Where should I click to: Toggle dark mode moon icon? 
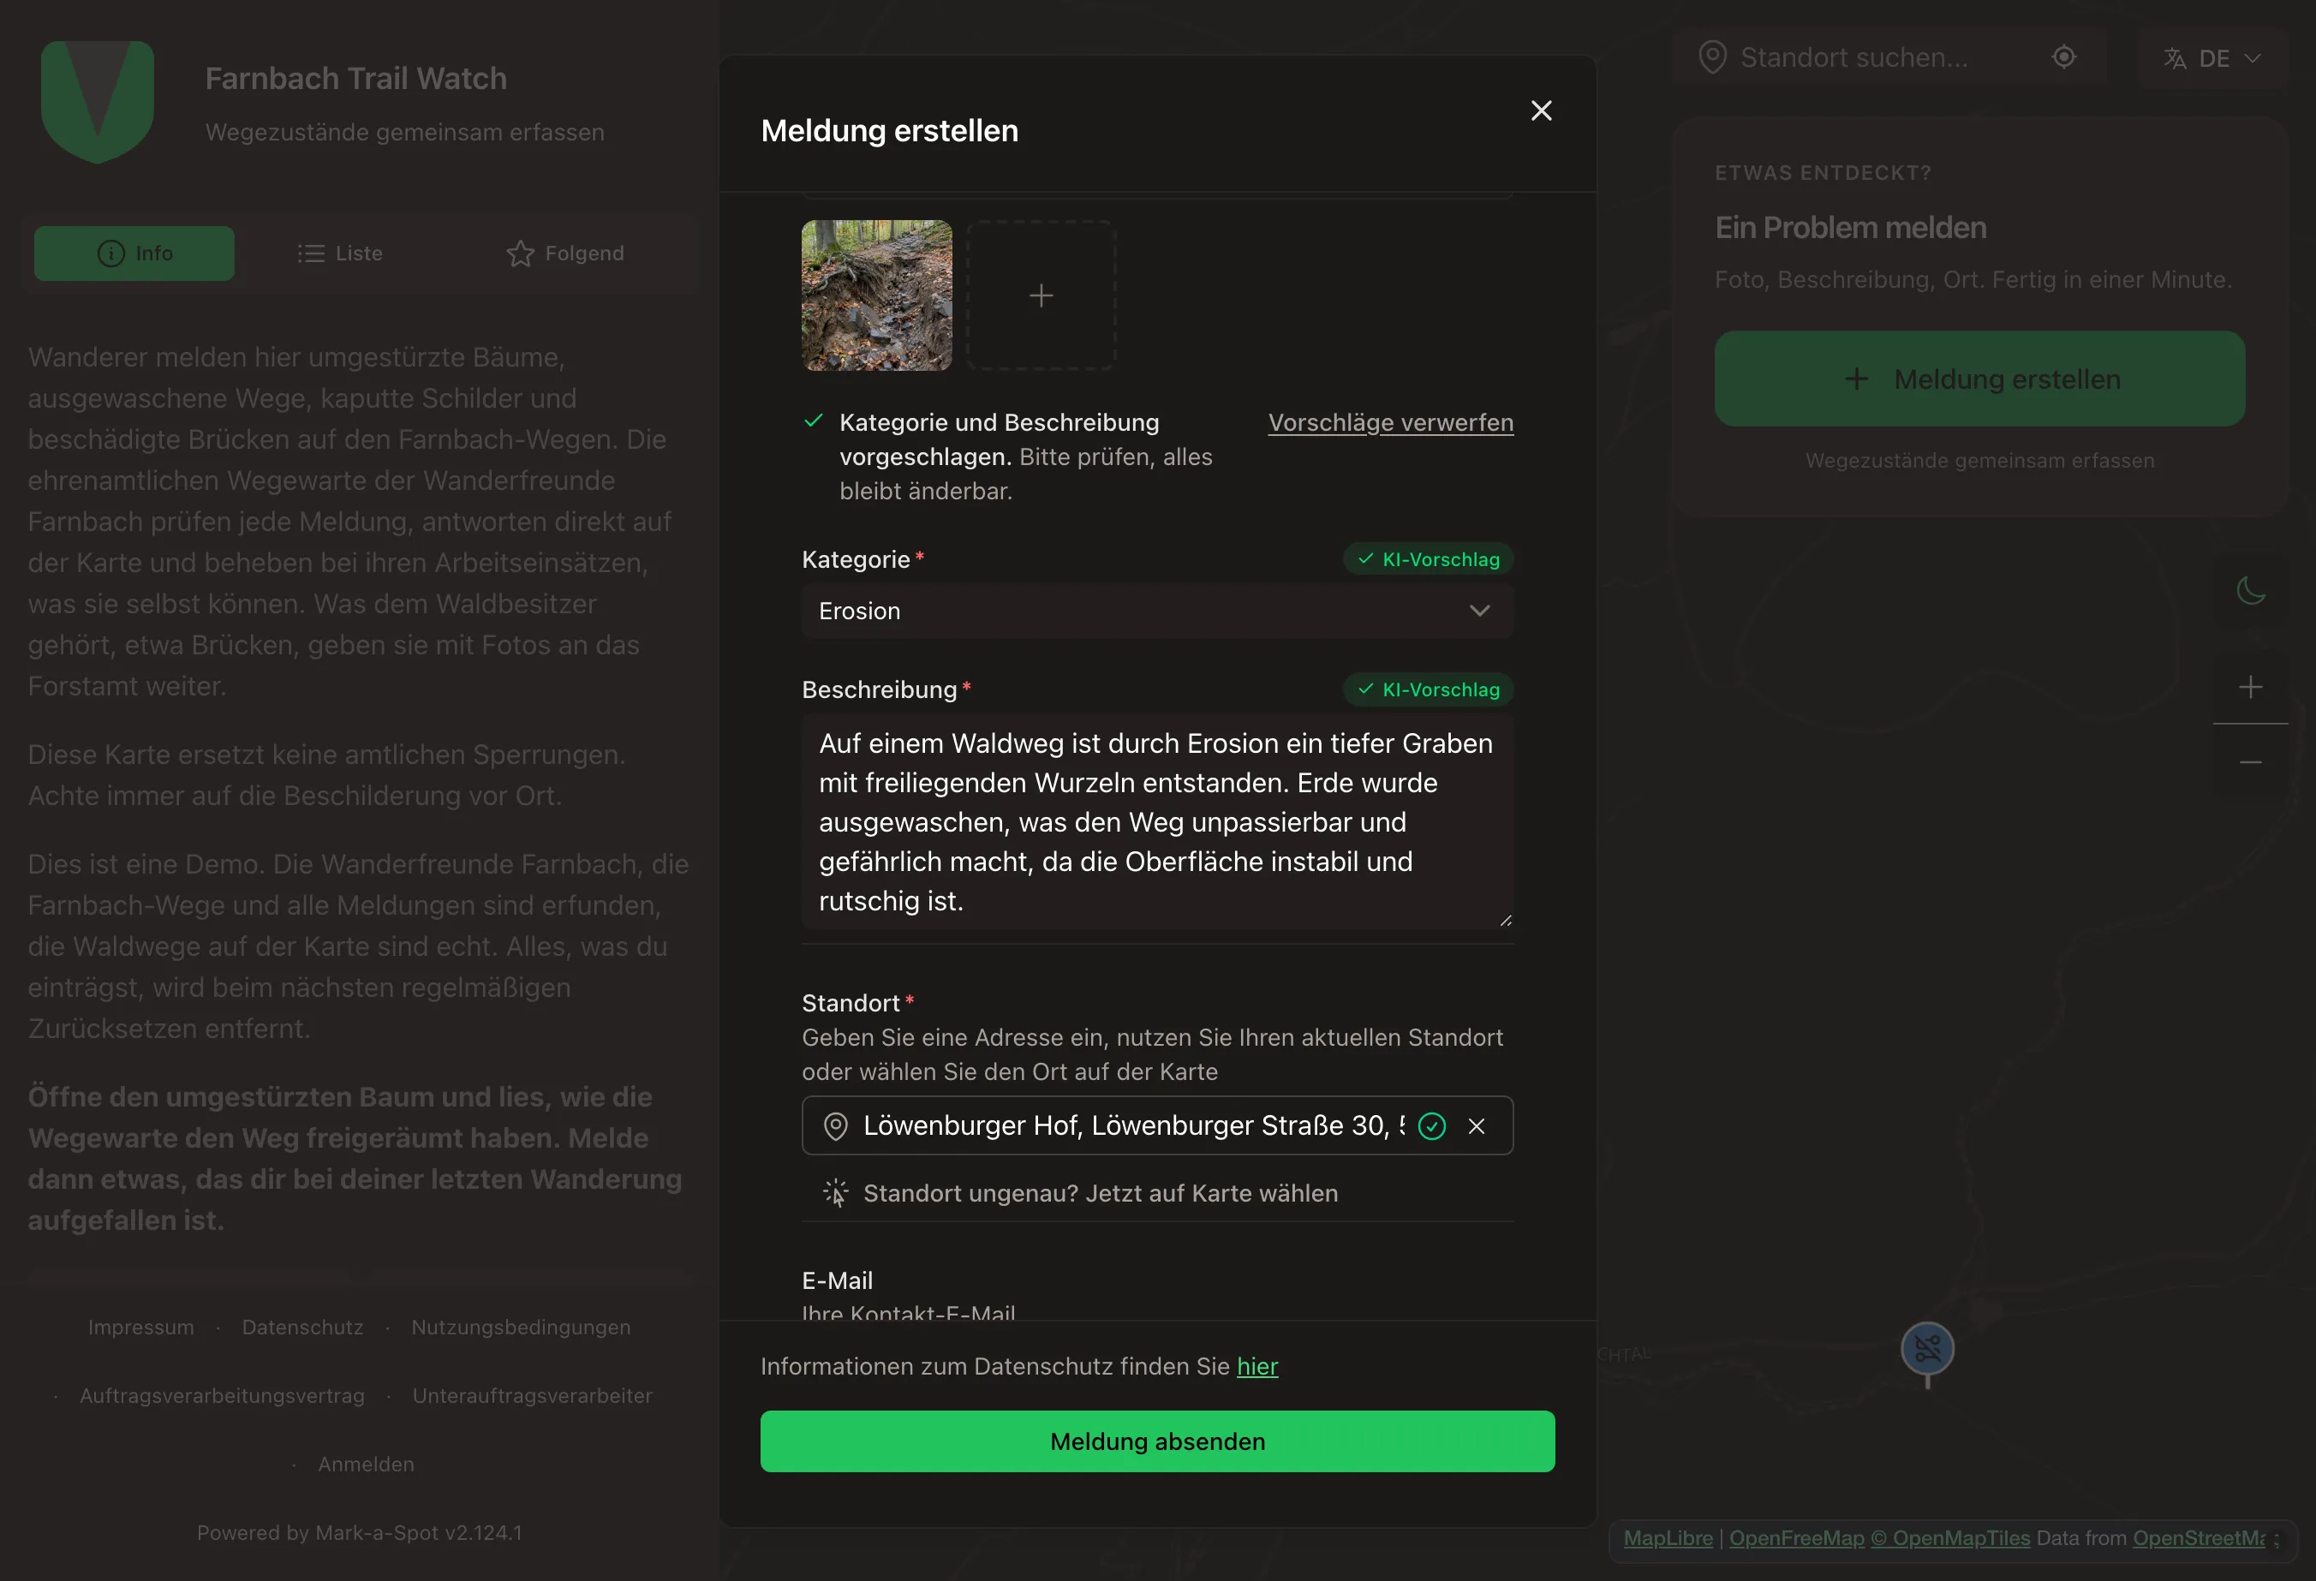(2250, 591)
